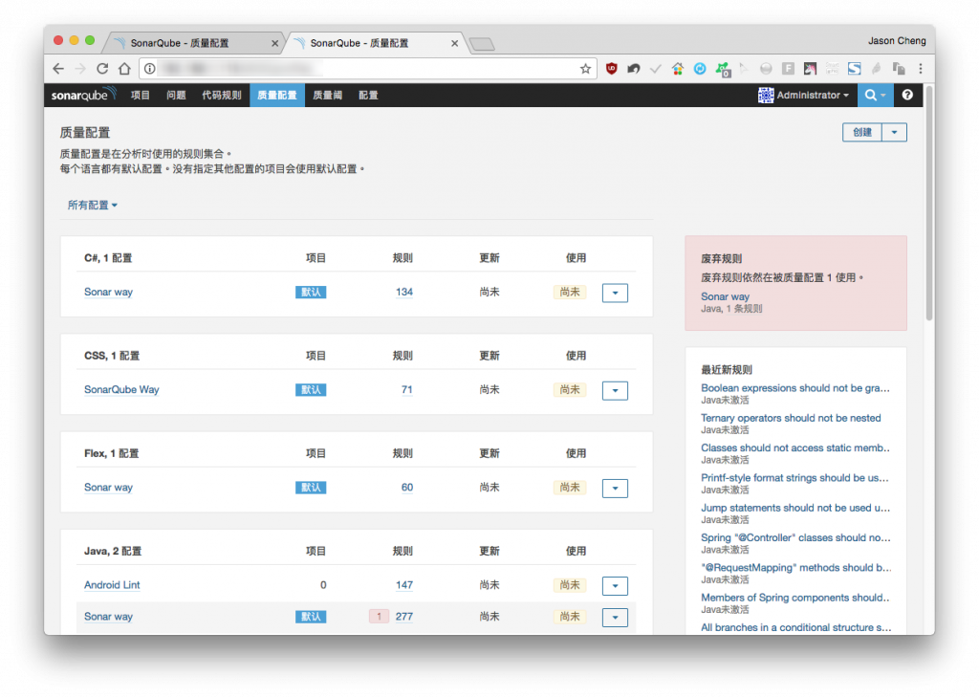This screenshot has height=698, width=979.
Task: Bookmark this page with star icon
Action: 585,69
